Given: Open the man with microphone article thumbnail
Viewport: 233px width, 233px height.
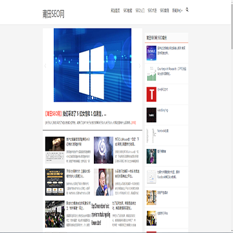Looking at the screenshot, I should pyautogui.click(x=104, y=182).
